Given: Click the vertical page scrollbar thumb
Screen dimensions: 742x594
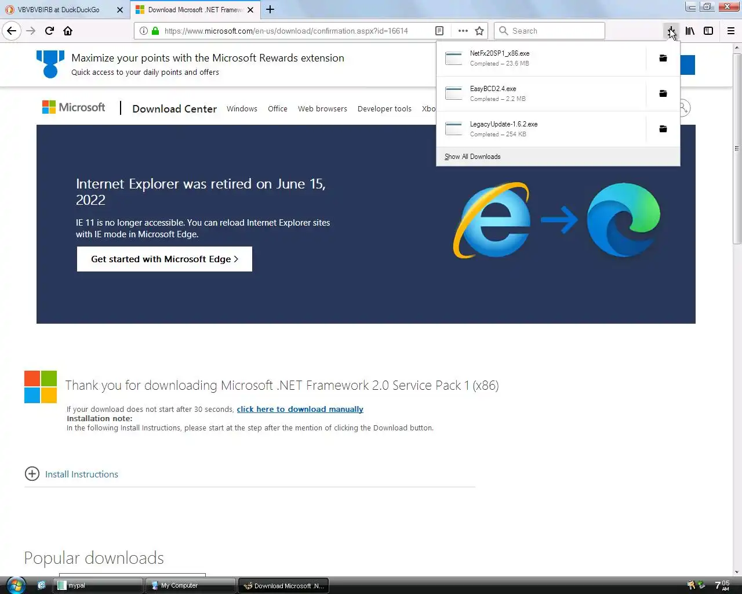Looking at the screenshot, I should coord(737,149).
